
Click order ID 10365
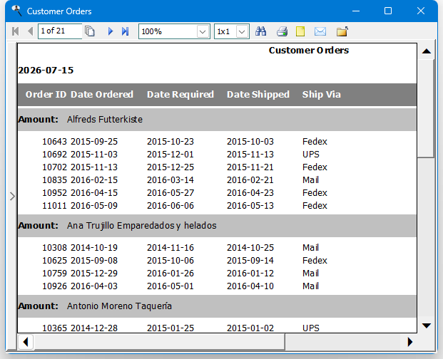[54, 328]
